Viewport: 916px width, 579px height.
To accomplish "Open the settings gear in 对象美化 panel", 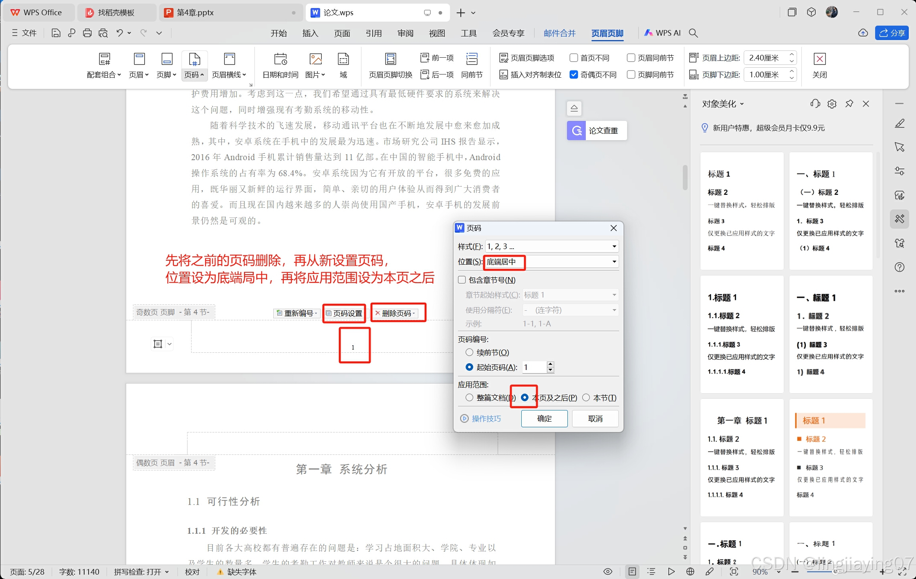I will (832, 104).
